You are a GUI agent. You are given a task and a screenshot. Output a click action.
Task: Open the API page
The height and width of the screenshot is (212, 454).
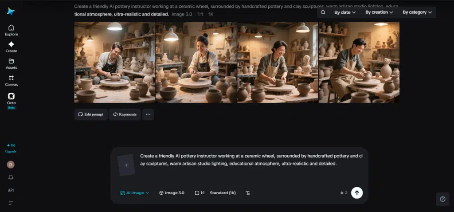(11, 190)
